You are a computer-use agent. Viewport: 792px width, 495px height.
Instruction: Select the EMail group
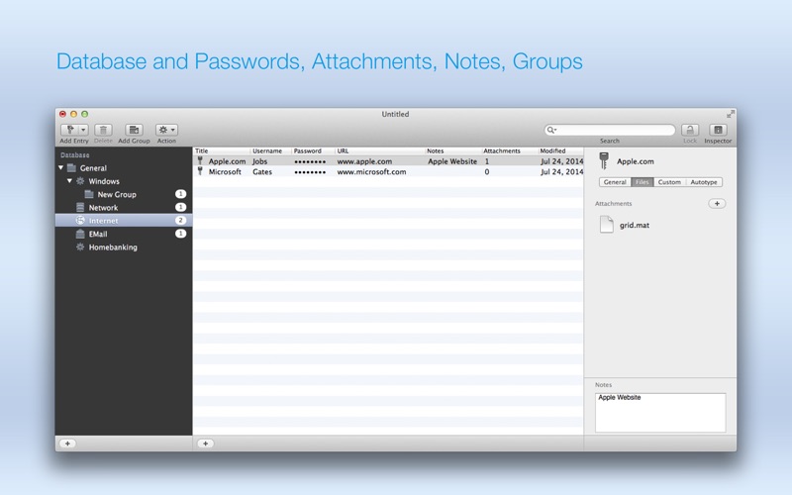coord(124,234)
